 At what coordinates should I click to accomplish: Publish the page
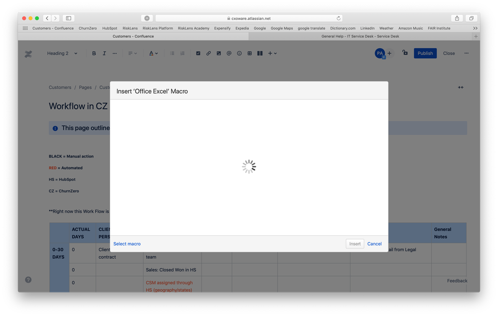tap(425, 53)
